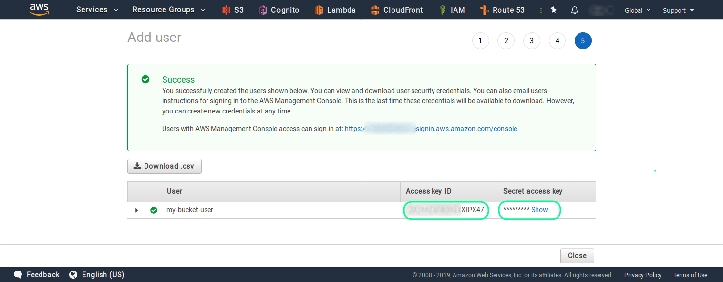723x282 pixels.
Task: Open the Cognito service shortcut
Action: point(279,10)
